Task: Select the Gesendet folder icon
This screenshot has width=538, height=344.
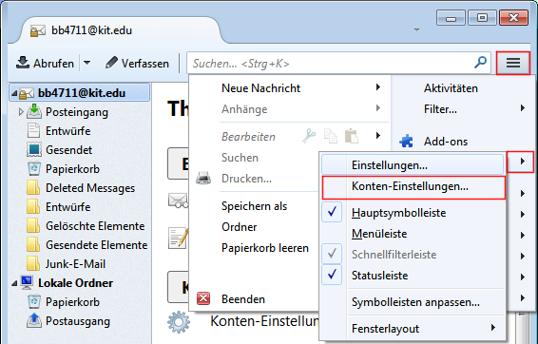Action: [x=34, y=149]
